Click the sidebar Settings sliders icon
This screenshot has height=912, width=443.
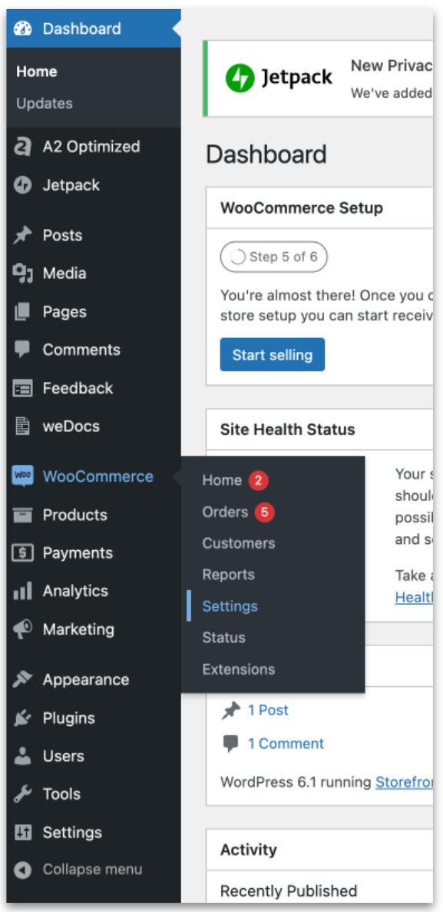(22, 832)
